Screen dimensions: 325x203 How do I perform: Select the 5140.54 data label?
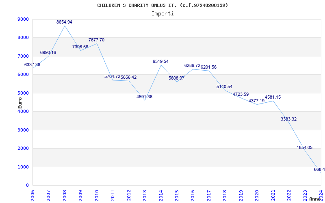click(225, 86)
